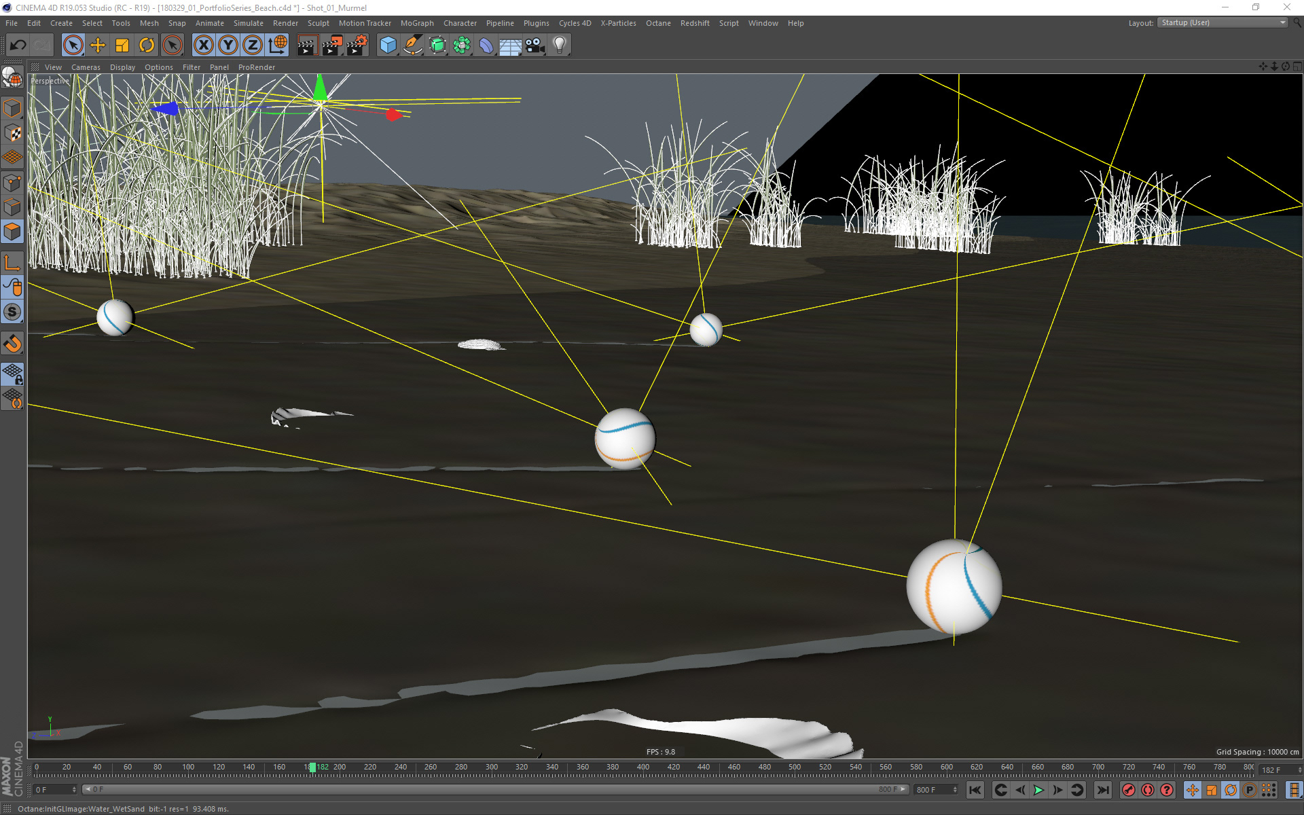
Task: Open the MoGraph menu
Action: (x=416, y=23)
